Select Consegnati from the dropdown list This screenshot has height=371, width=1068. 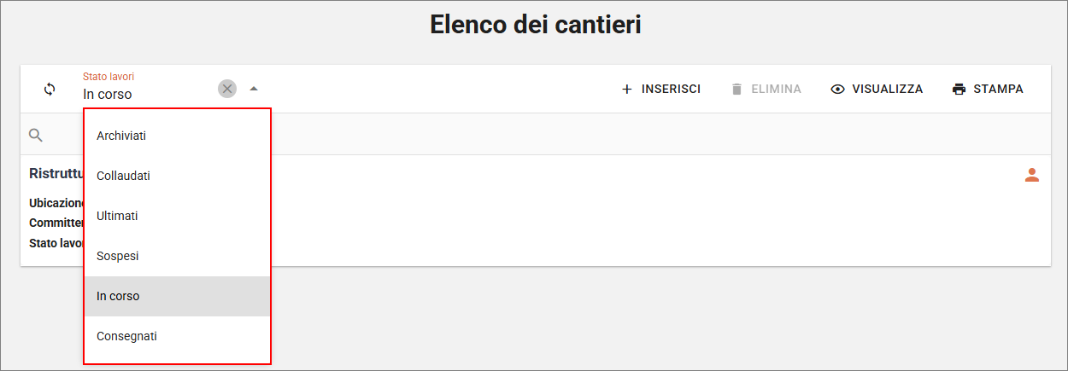click(x=126, y=336)
